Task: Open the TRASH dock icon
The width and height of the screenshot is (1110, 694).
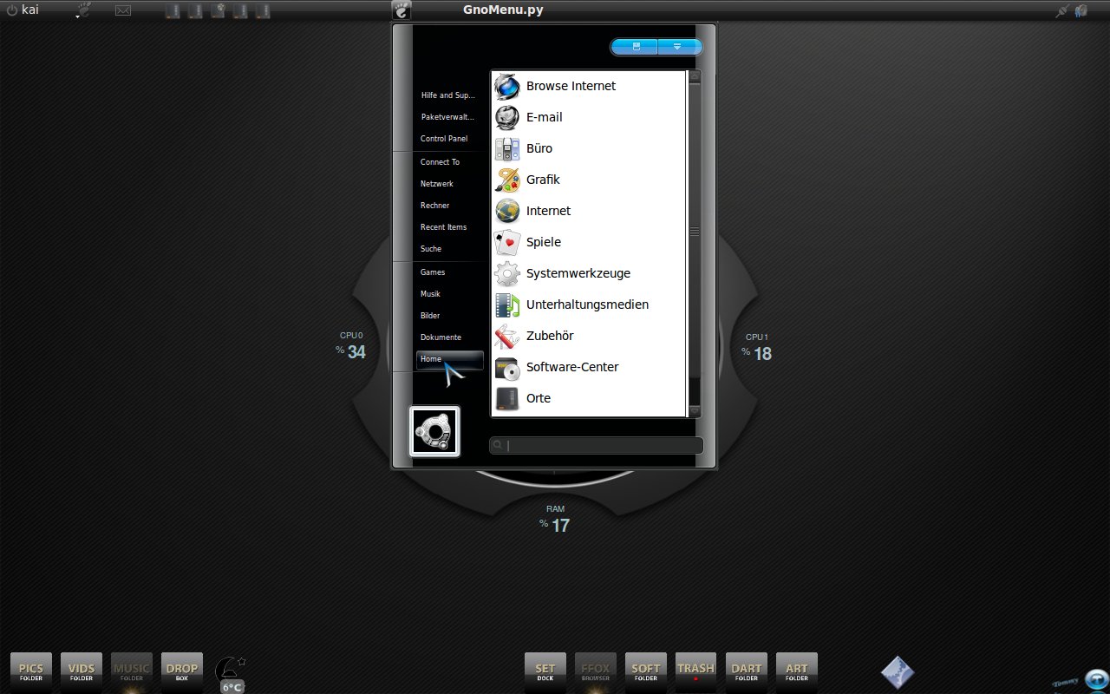Action: [696, 672]
